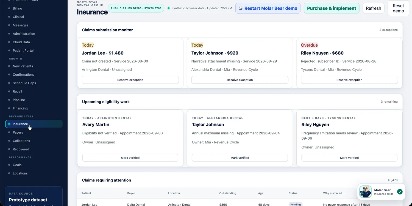Open Schedule Gaps in sidebar
This screenshot has height=206, width=412.
click(24, 83)
